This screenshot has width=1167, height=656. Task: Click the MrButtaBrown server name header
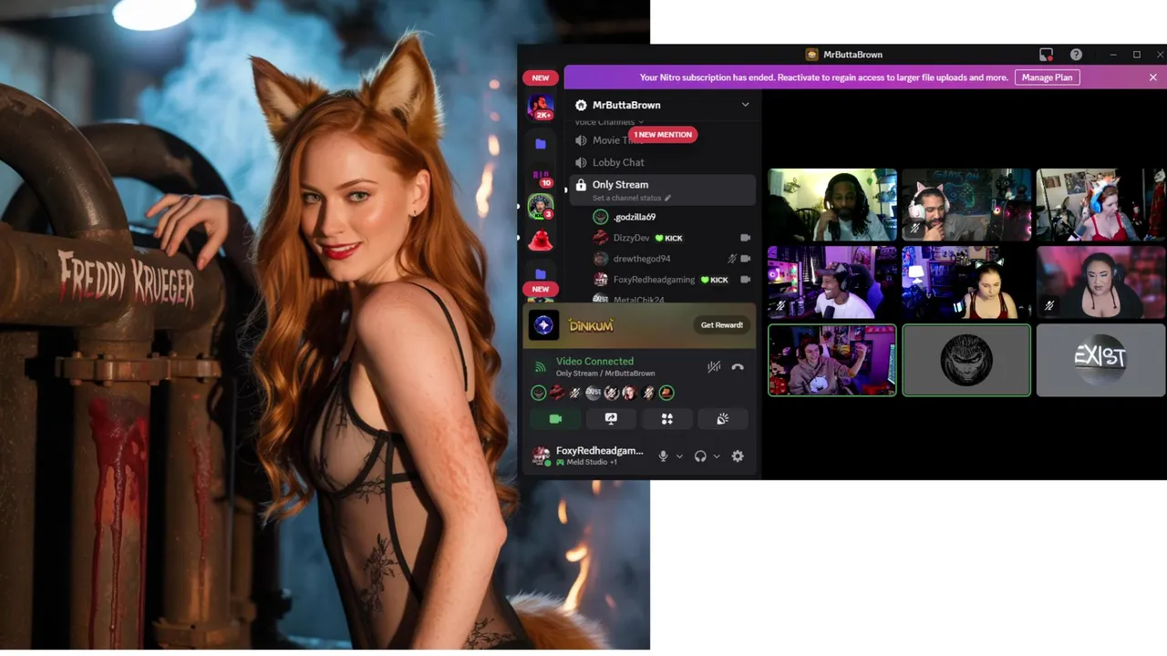[626, 105]
